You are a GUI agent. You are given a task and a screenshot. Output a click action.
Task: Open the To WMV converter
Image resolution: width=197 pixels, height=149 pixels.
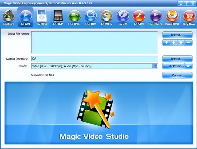107,18
